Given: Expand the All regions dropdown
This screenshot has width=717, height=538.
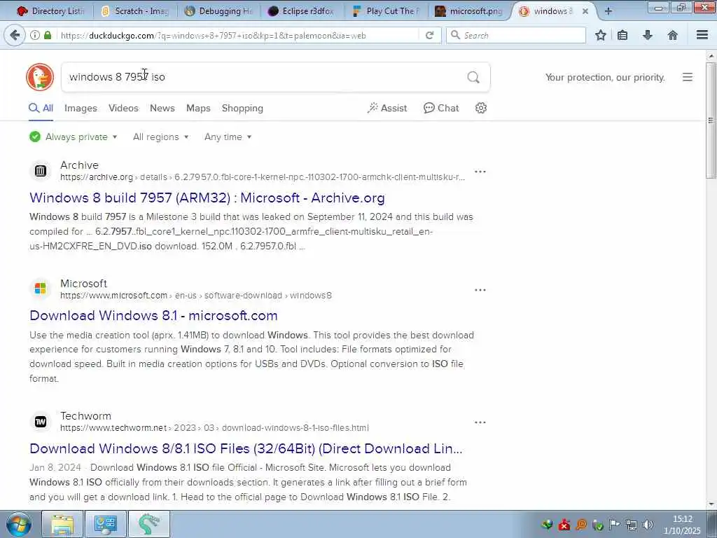Looking at the screenshot, I should pyautogui.click(x=160, y=137).
